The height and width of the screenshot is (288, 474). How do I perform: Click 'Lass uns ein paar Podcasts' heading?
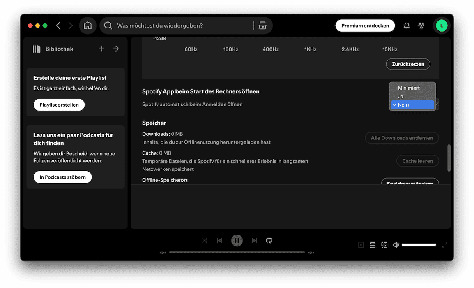click(74, 139)
